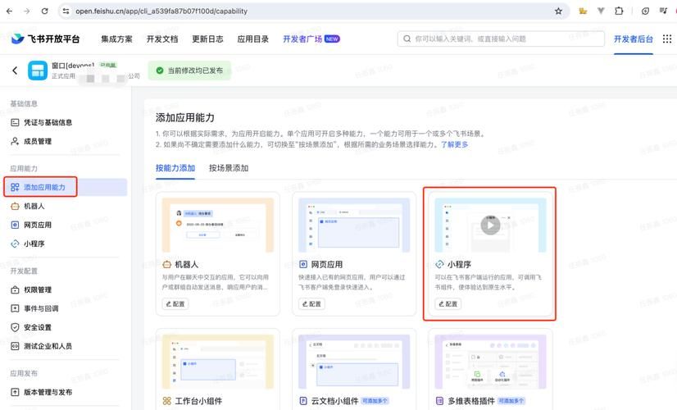Click 配置 on the 小程序 card
This screenshot has height=410, width=677.
click(448, 303)
